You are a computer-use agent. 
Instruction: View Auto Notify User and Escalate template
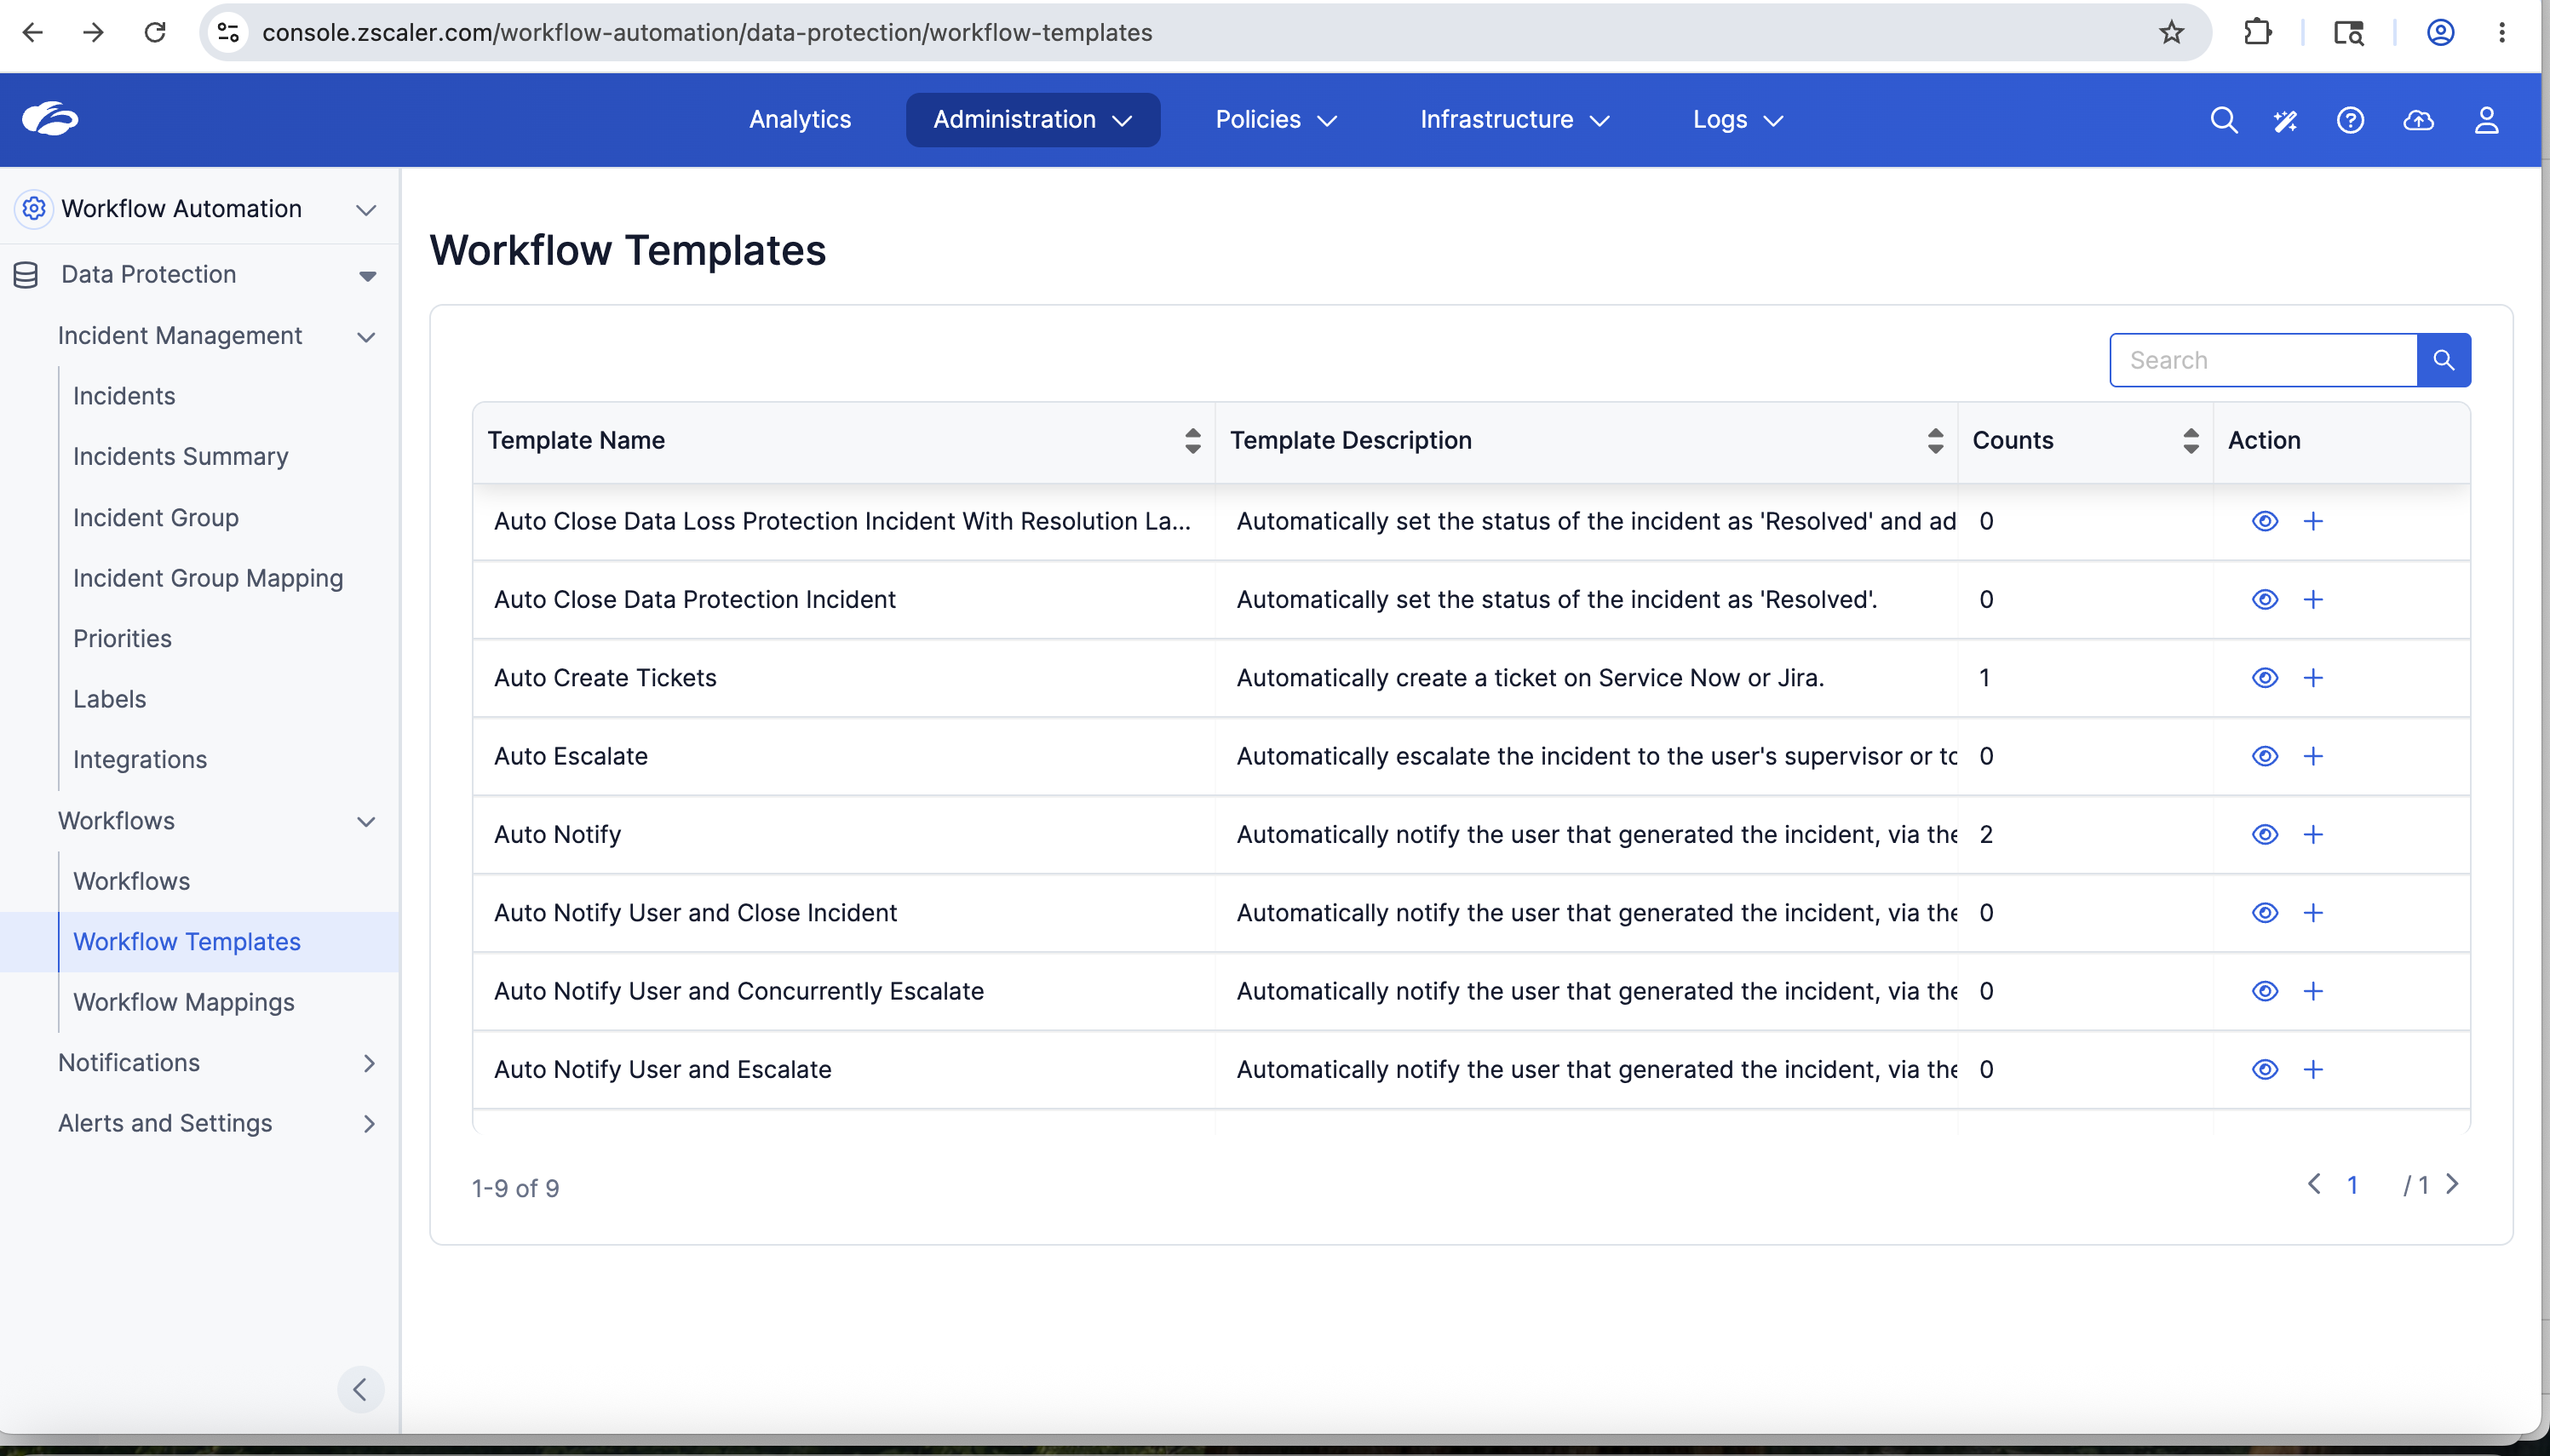click(2265, 1069)
